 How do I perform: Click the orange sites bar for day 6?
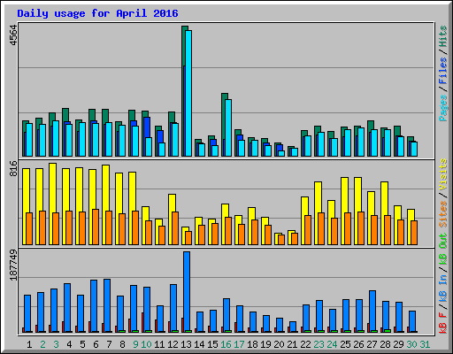click(x=96, y=227)
